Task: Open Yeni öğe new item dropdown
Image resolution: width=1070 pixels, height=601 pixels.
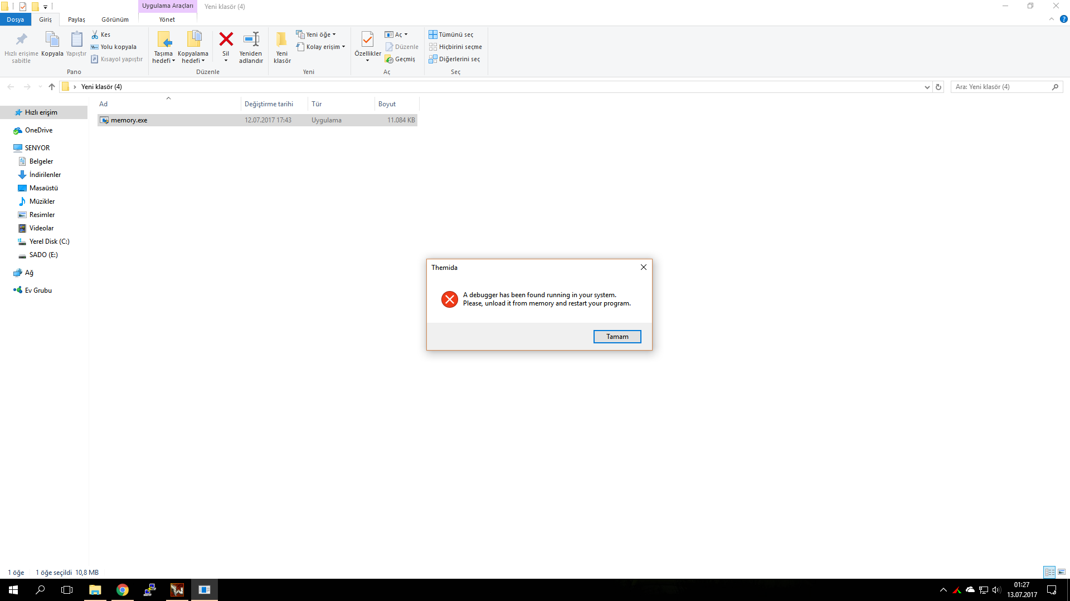Action: (316, 35)
